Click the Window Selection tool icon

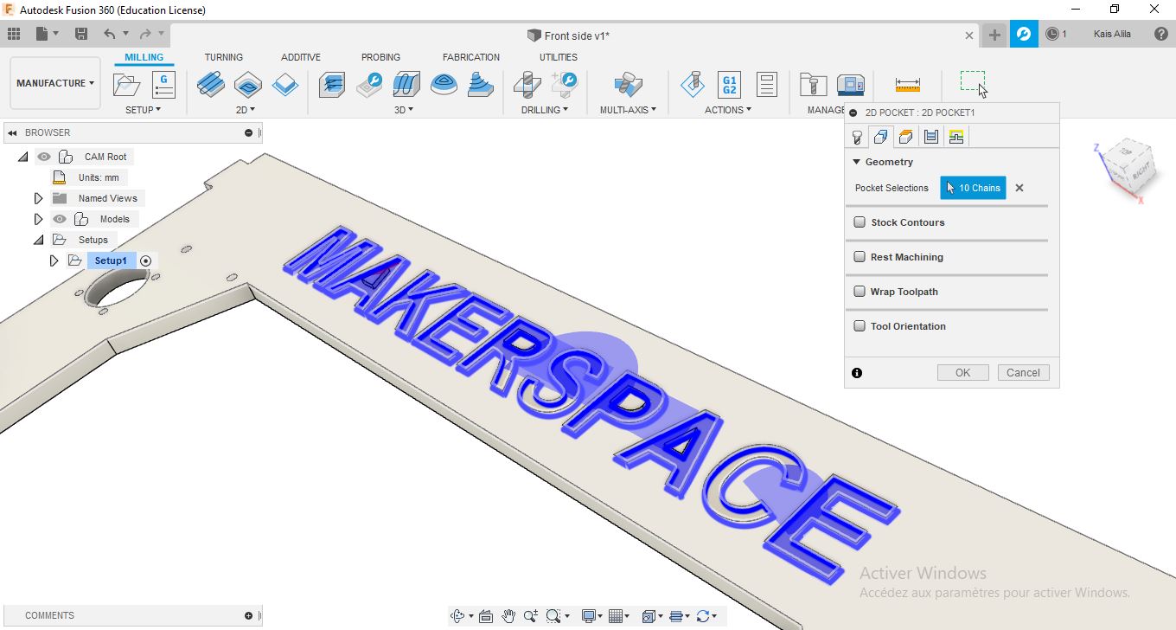pos(973,83)
